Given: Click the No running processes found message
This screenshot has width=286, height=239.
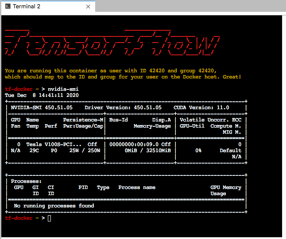Looking at the screenshot, I should [x=54, y=206].
